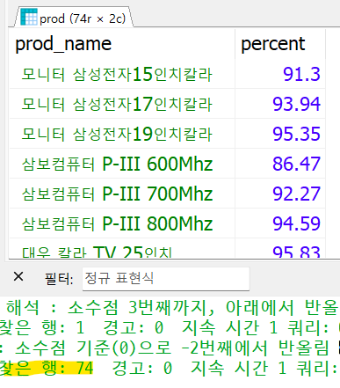Select percent value 93.94
Viewport: 340px width, 388px height.
[x=280, y=104]
